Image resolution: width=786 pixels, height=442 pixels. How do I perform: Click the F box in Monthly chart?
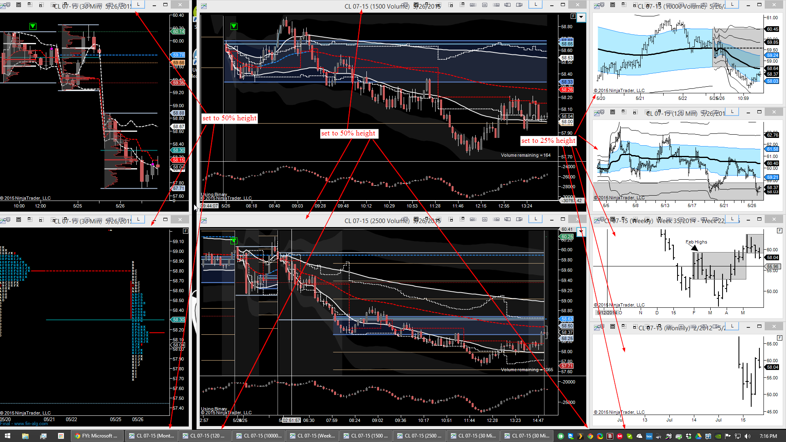[x=779, y=338]
